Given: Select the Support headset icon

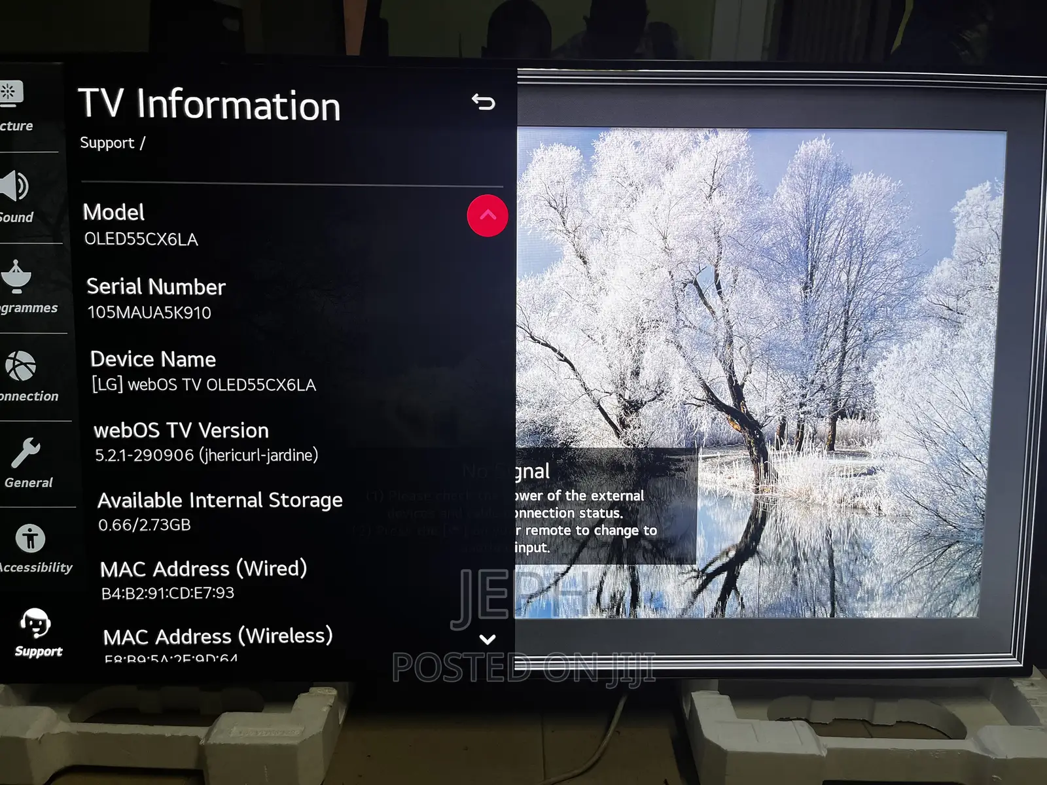Looking at the screenshot, I should tap(35, 623).
